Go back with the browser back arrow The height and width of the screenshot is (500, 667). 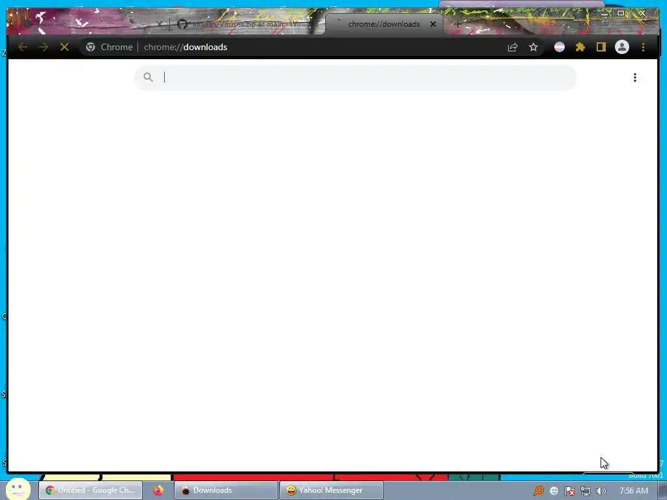(x=23, y=47)
